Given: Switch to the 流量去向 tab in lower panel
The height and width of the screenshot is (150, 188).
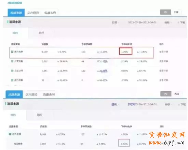Looking at the screenshot, I should (x=49, y=94).
